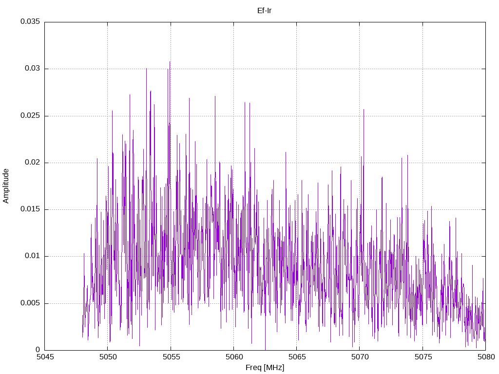This screenshot has height=374, width=499.
Task: Click the x-axis tick label 5075
Action: (423, 357)
